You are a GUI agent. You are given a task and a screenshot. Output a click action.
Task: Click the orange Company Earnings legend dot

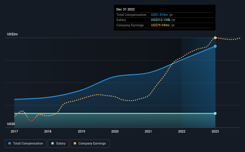click(x=75, y=143)
